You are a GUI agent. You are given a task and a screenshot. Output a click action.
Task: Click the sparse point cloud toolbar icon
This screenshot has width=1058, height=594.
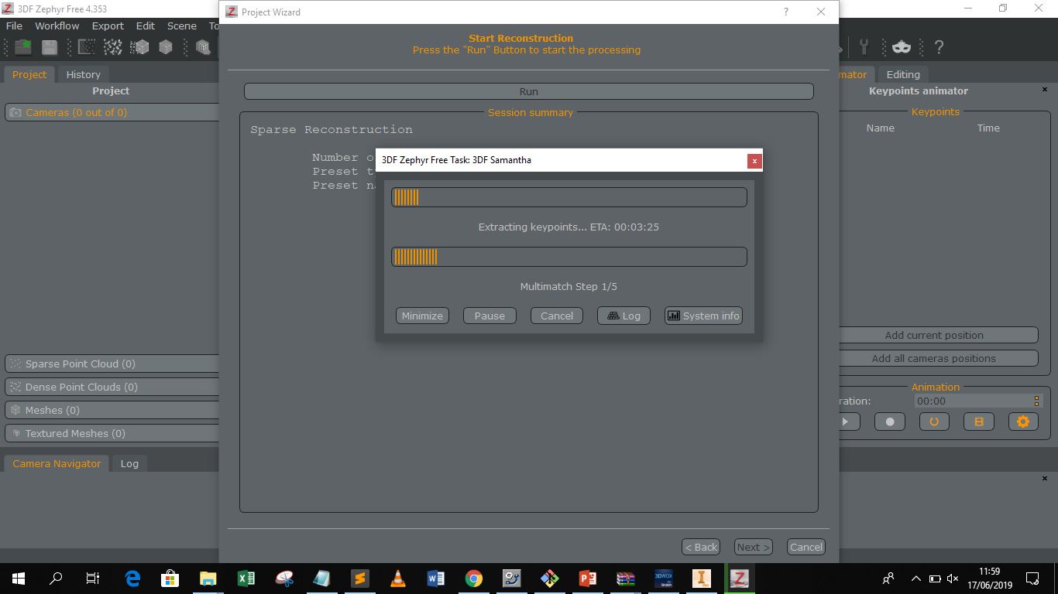coord(87,47)
